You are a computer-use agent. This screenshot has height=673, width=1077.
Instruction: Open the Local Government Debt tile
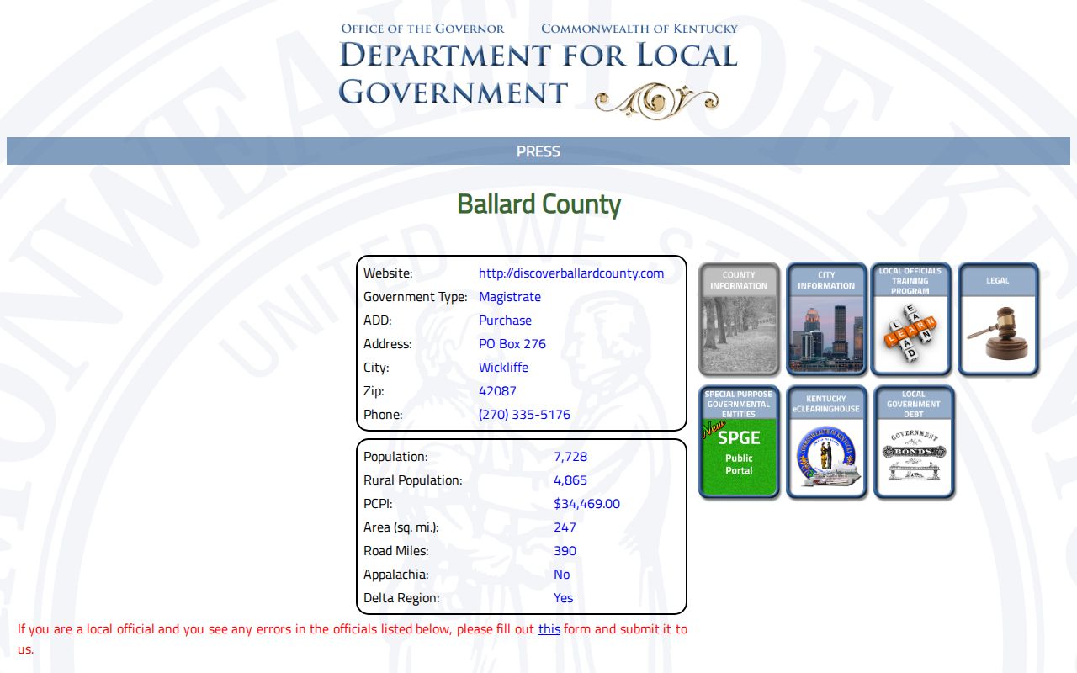pyautogui.click(x=914, y=442)
